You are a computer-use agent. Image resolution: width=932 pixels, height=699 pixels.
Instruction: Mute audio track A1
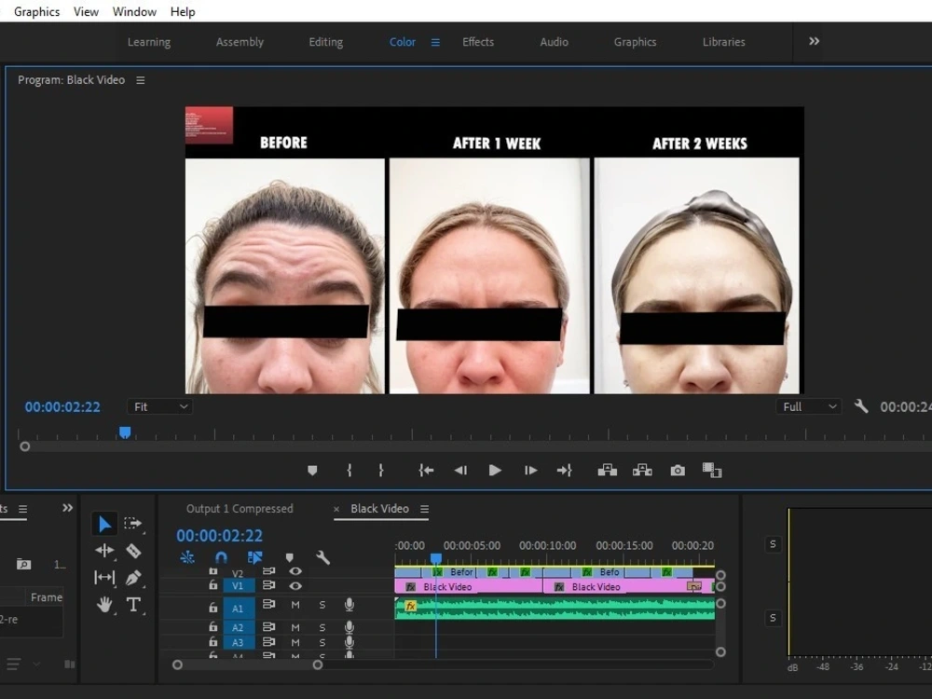click(x=295, y=605)
